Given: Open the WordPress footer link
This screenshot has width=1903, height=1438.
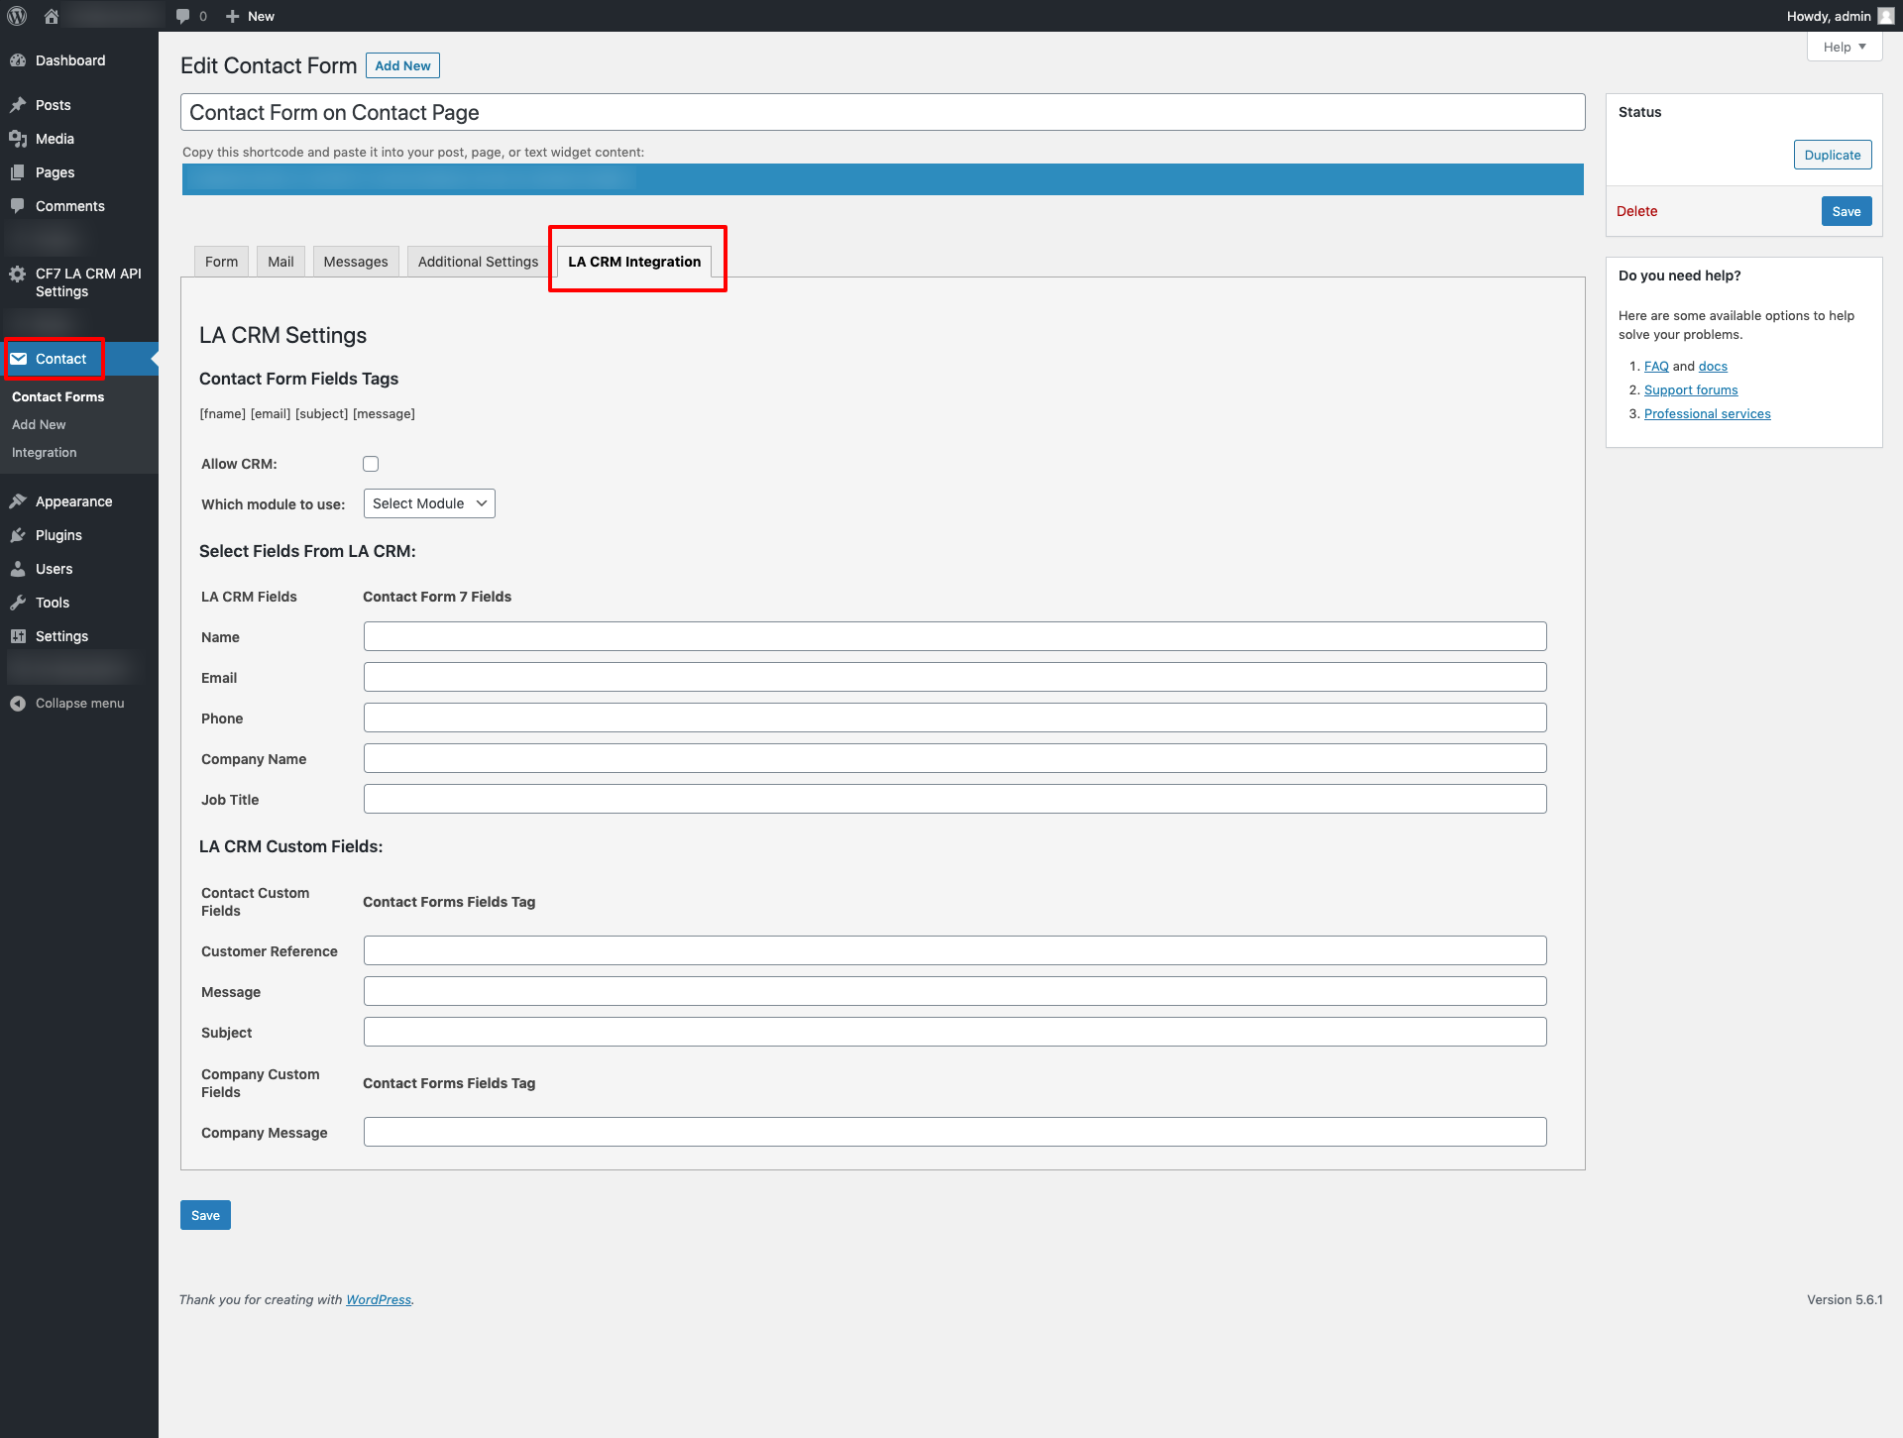Looking at the screenshot, I should (379, 1299).
